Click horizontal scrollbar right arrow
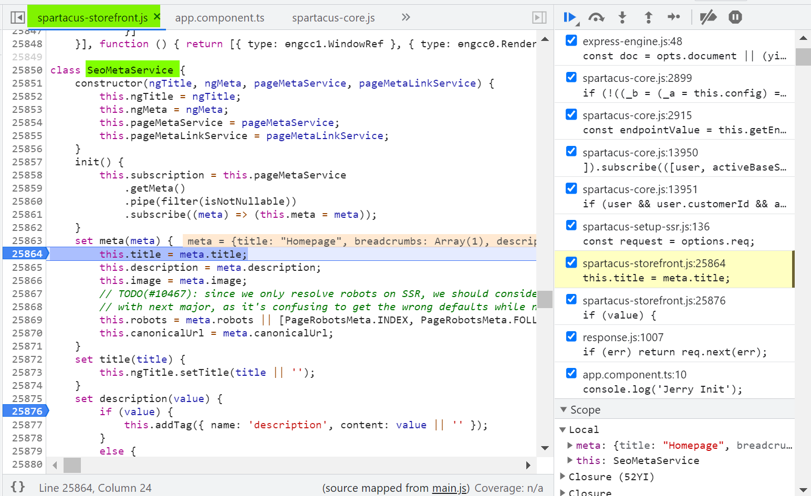 [528, 465]
